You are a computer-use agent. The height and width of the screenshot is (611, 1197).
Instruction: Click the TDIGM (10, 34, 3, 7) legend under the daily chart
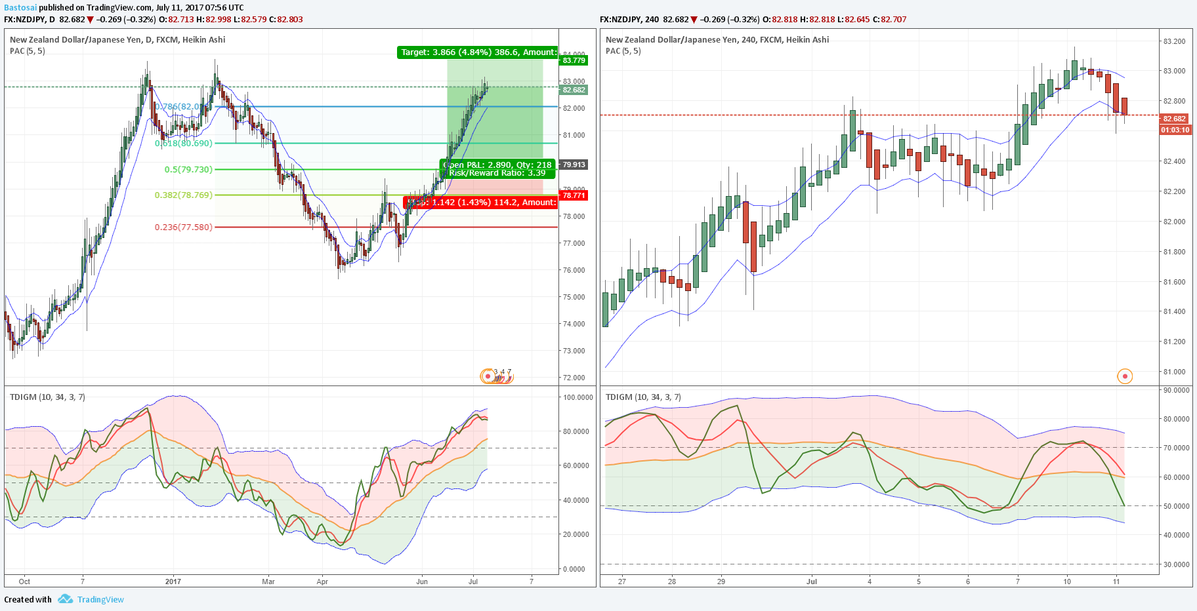point(47,397)
